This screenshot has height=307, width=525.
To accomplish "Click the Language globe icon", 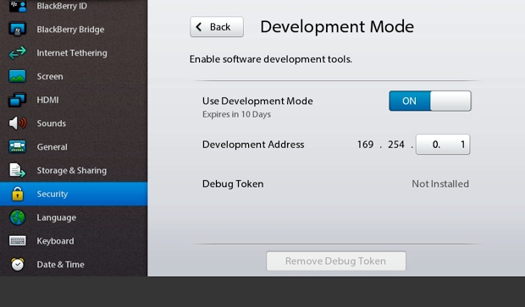I will click(x=18, y=217).
